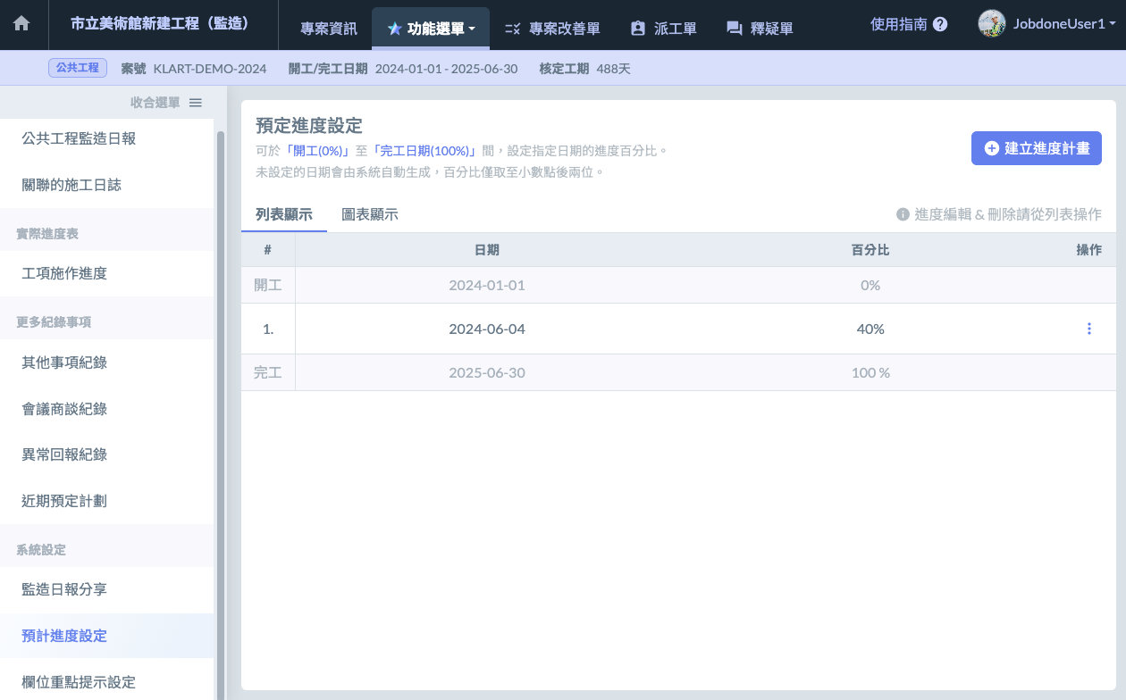Click row number 1. cell
This screenshot has width=1126, height=700.
click(268, 329)
